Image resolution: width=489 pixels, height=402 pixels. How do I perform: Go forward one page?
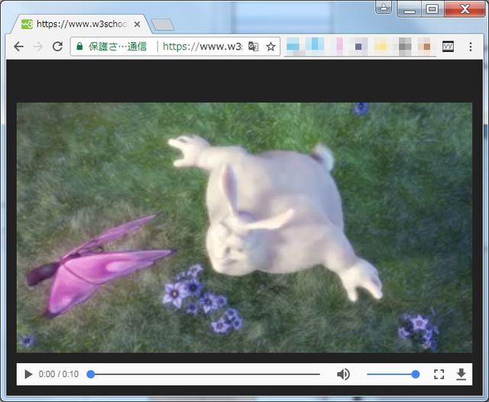tap(38, 47)
